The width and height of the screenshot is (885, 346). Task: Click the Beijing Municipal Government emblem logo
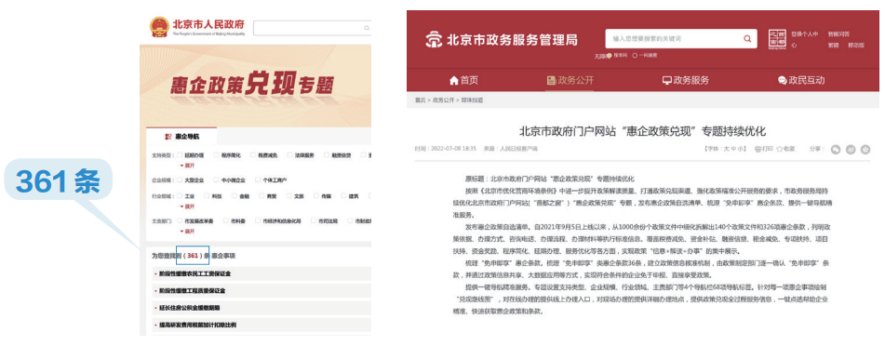(159, 27)
